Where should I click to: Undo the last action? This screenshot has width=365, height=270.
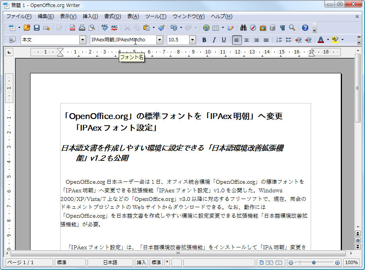click(174, 28)
